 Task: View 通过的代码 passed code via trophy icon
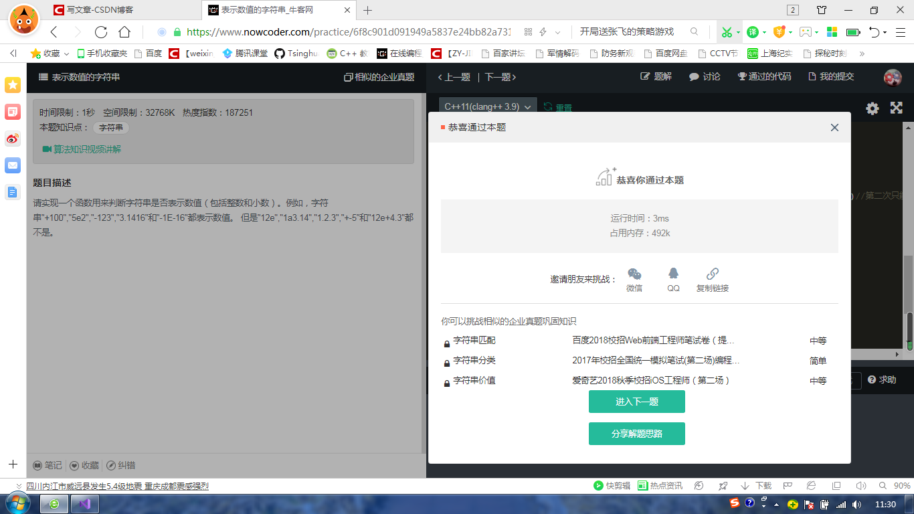(762, 77)
